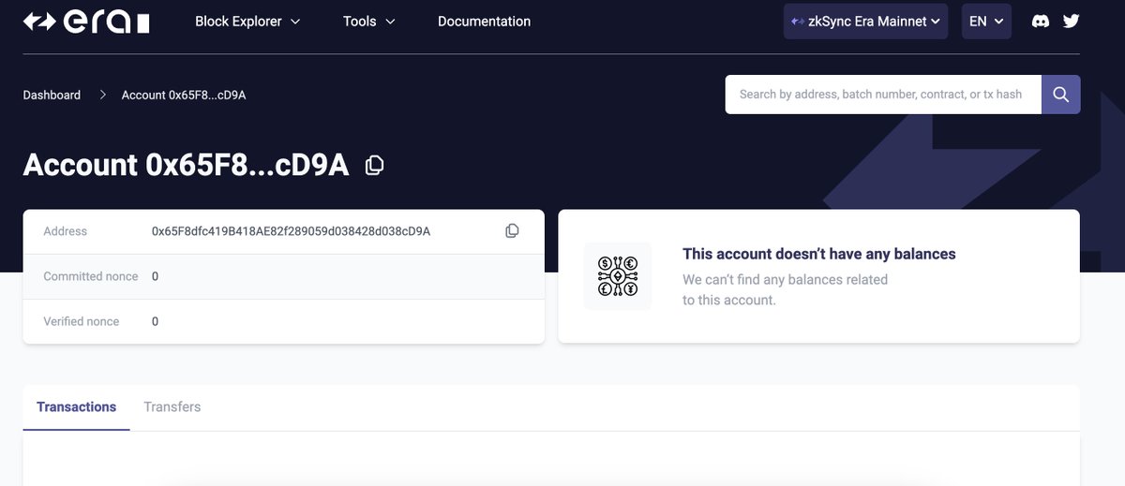
Task: Open the Twitter icon link
Action: click(1071, 21)
